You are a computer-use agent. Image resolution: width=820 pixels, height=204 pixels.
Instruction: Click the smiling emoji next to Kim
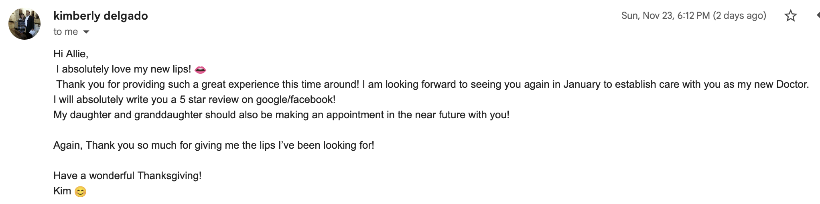(x=80, y=192)
